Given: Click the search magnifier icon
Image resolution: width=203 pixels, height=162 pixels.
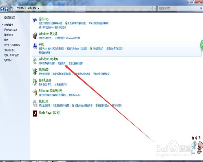Looking at the screenshot, I should tap(201, 8).
